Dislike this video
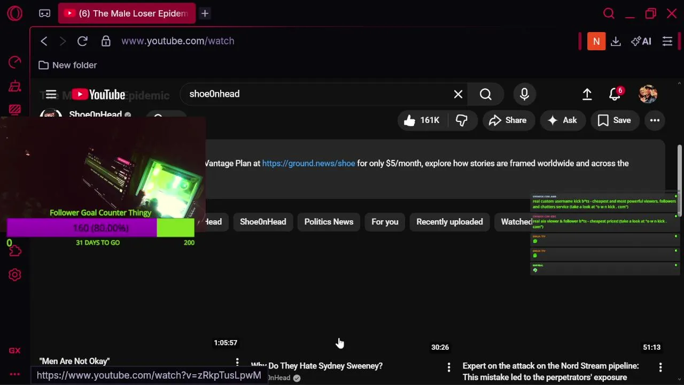 click(x=462, y=120)
